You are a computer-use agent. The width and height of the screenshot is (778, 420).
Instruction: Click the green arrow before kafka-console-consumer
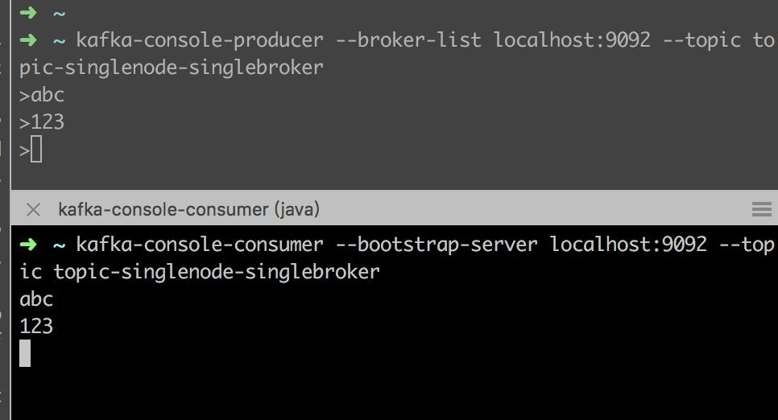[28, 245]
